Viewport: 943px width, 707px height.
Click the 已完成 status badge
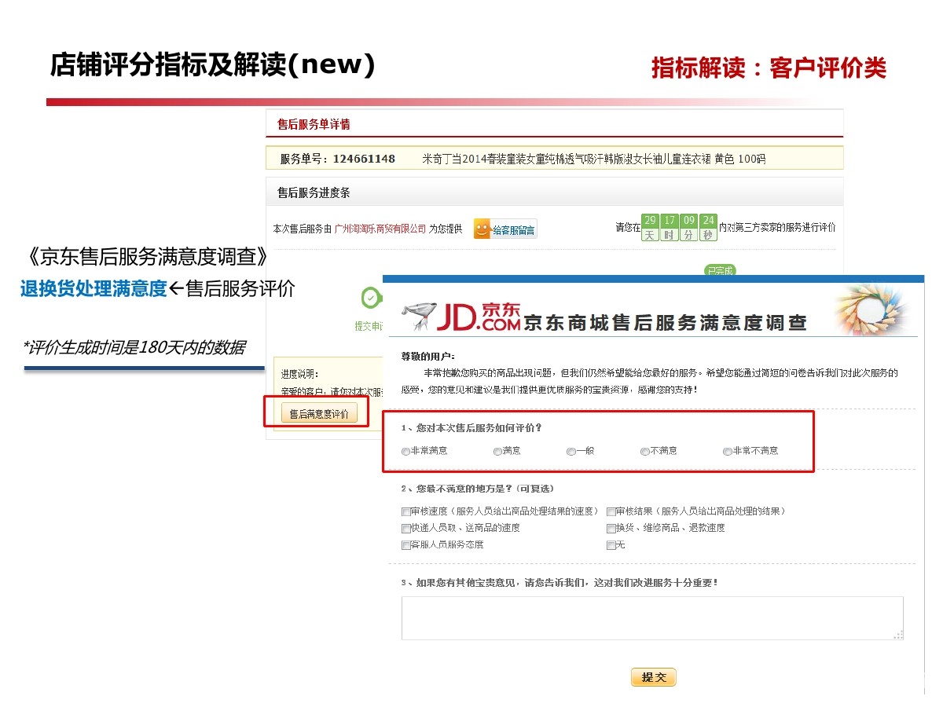(x=720, y=271)
